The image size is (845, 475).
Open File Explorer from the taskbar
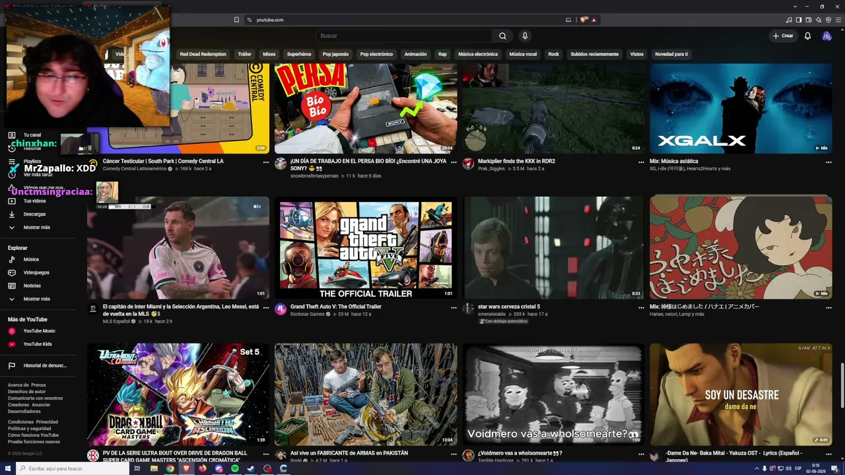(x=154, y=468)
